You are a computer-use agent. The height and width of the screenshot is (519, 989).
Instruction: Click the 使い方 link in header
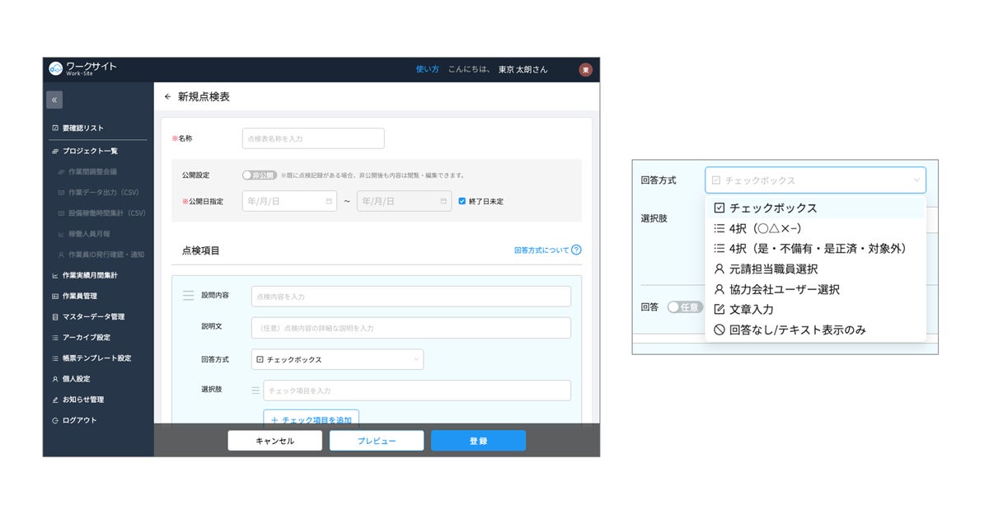coord(428,69)
